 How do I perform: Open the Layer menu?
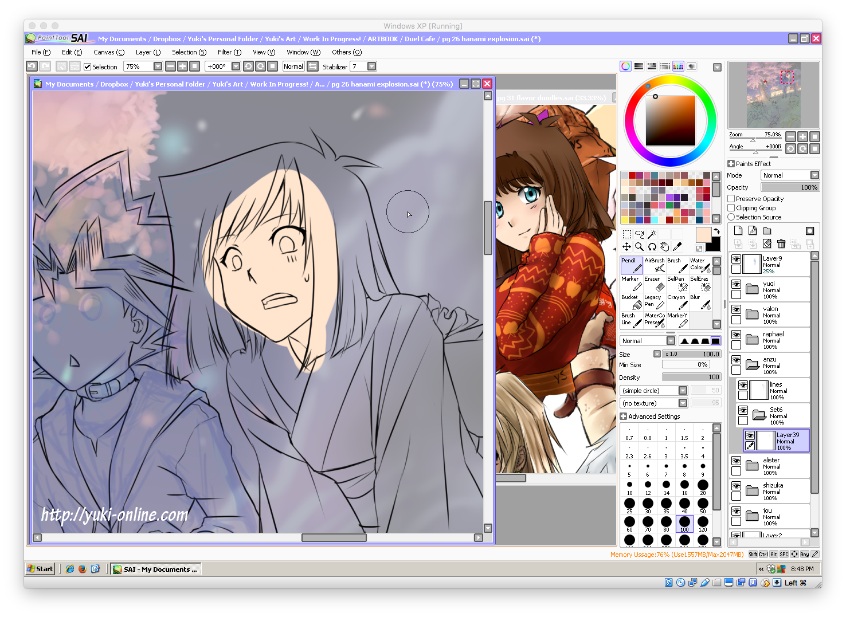tap(148, 52)
